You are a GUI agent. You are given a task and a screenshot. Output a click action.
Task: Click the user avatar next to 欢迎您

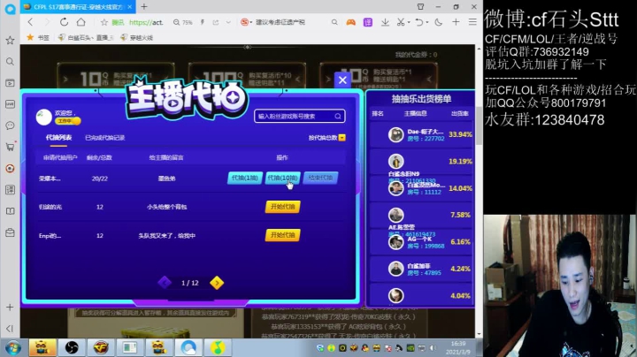pos(44,117)
